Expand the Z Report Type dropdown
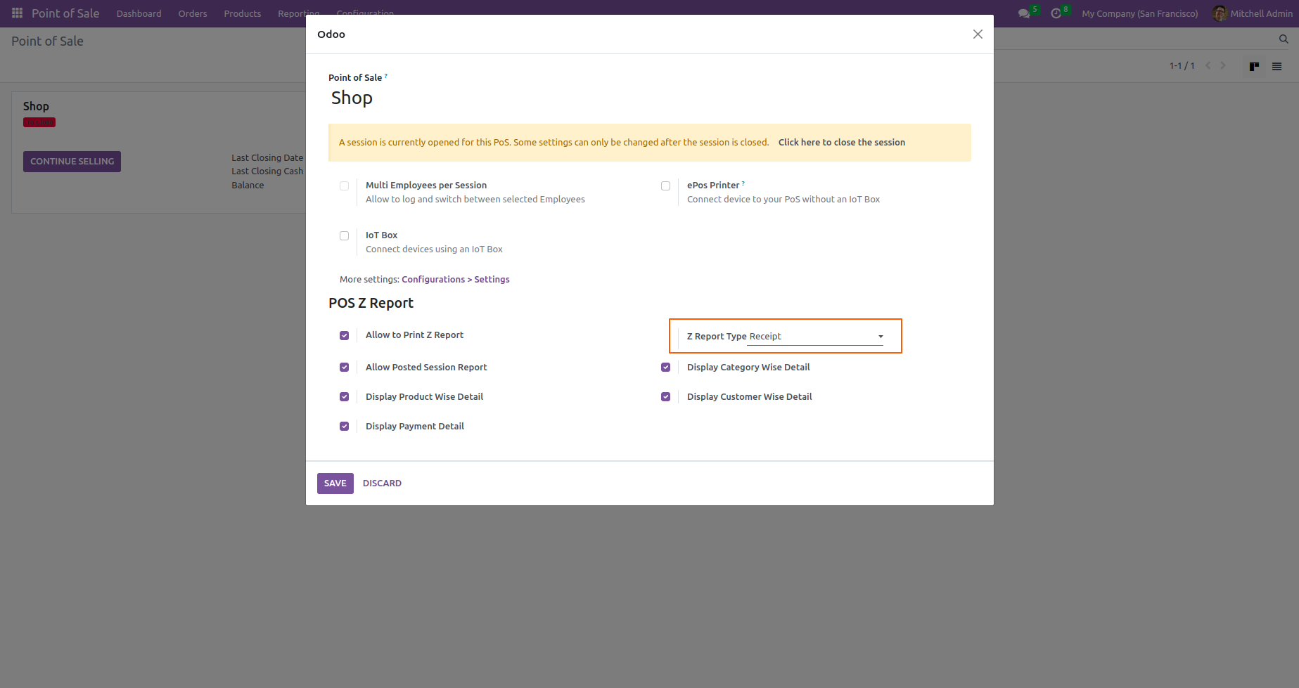The height and width of the screenshot is (688, 1299). pyautogui.click(x=815, y=337)
